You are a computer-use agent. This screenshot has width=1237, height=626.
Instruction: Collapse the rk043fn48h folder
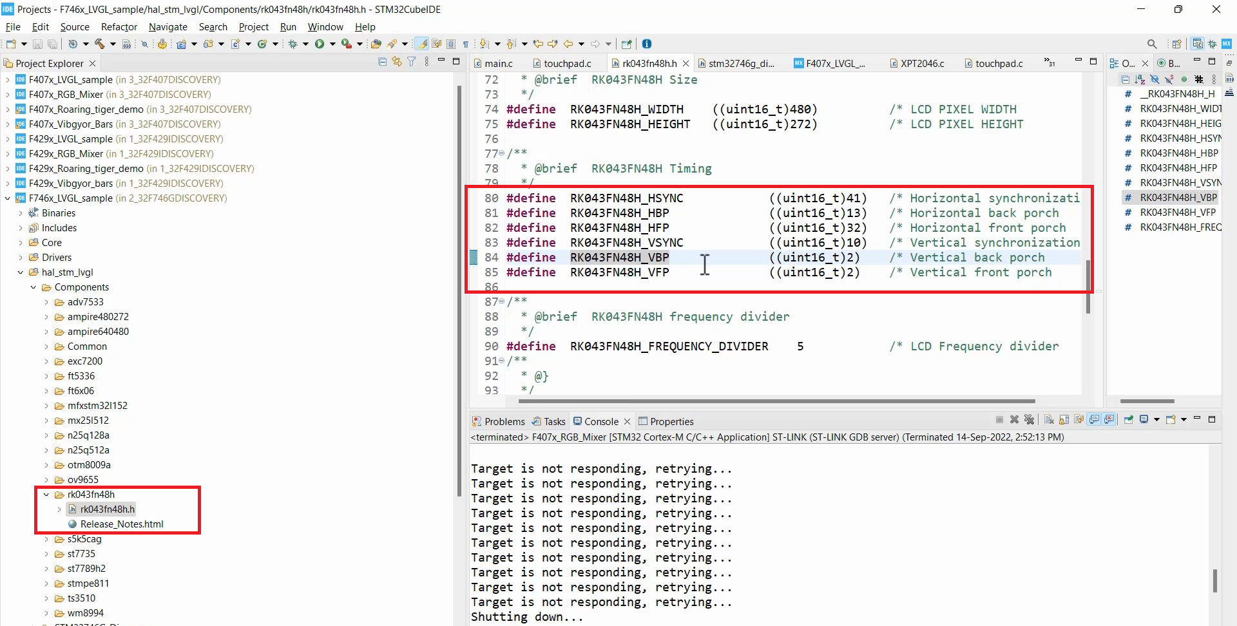[46, 495]
